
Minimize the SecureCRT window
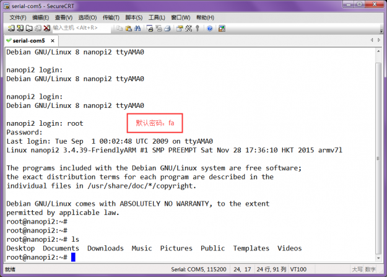349,4
